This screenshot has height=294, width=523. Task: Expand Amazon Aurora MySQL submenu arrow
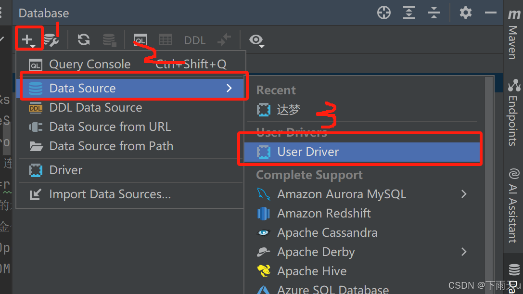(464, 194)
